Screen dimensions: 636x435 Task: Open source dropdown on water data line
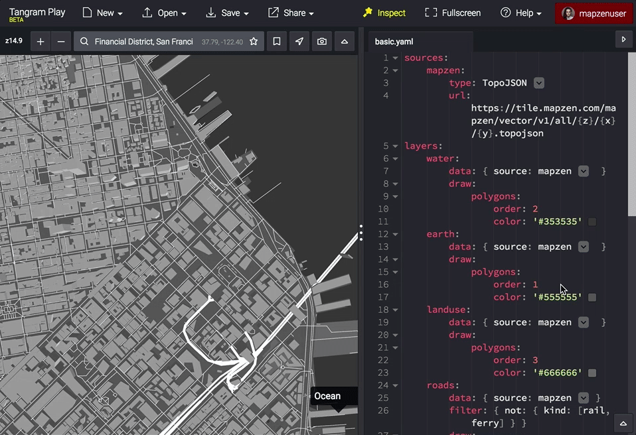(x=584, y=171)
